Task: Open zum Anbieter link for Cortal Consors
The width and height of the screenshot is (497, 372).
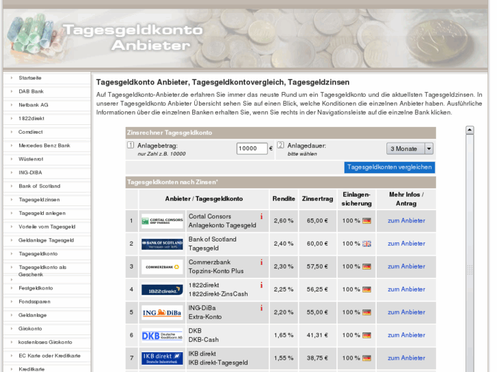Action: point(406,220)
